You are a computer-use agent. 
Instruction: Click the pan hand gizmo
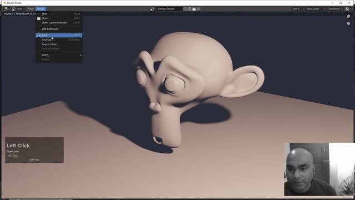348,23
